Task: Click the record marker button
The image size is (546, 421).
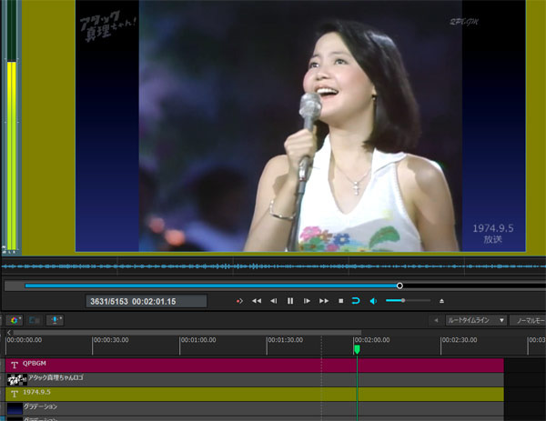Action: [x=239, y=301]
